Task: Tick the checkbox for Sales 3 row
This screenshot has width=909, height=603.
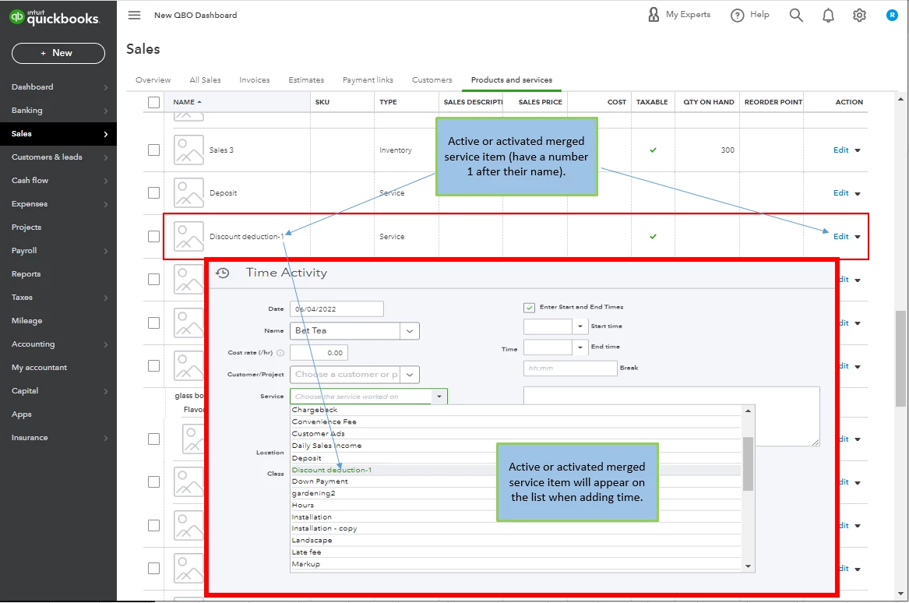Action: coord(153,150)
